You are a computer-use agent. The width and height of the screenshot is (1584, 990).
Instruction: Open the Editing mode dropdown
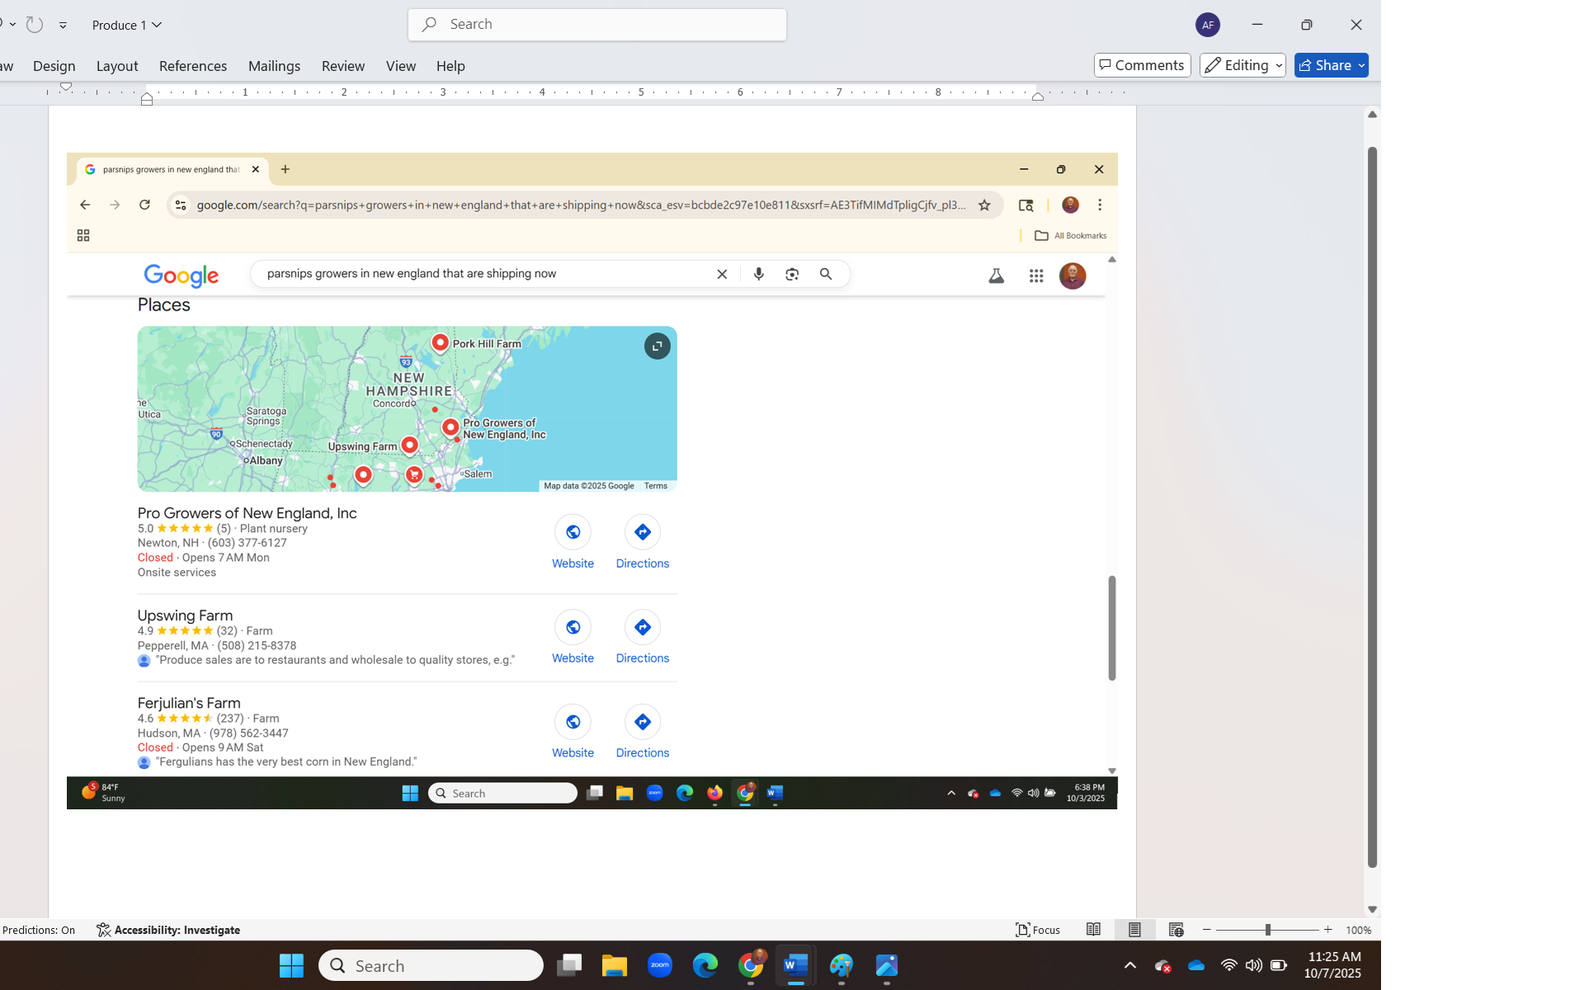[x=1242, y=65]
